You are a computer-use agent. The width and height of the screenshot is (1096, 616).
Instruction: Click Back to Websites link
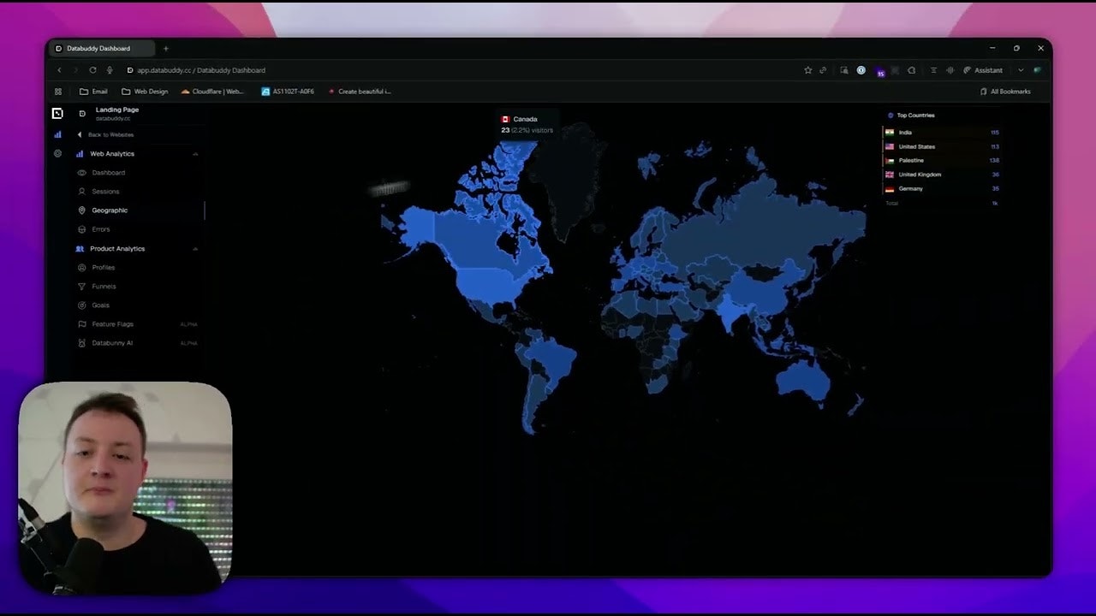coord(110,134)
